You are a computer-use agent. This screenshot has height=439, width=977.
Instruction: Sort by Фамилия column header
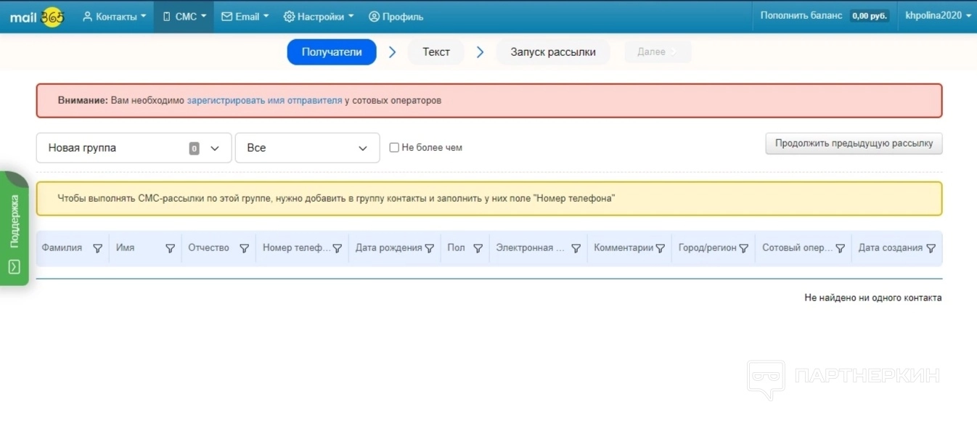(x=62, y=248)
